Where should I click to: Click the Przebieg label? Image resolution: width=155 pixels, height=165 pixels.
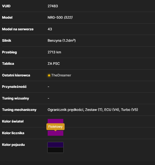pos(9,52)
